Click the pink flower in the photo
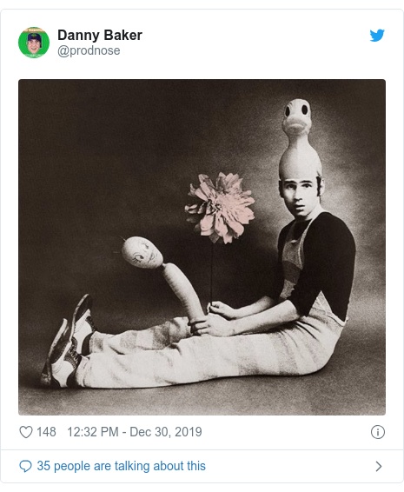 (220, 207)
